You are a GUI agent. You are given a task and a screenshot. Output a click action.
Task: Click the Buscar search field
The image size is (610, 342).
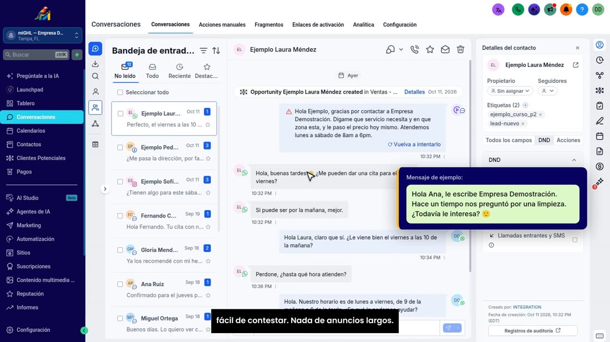(37, 55)
